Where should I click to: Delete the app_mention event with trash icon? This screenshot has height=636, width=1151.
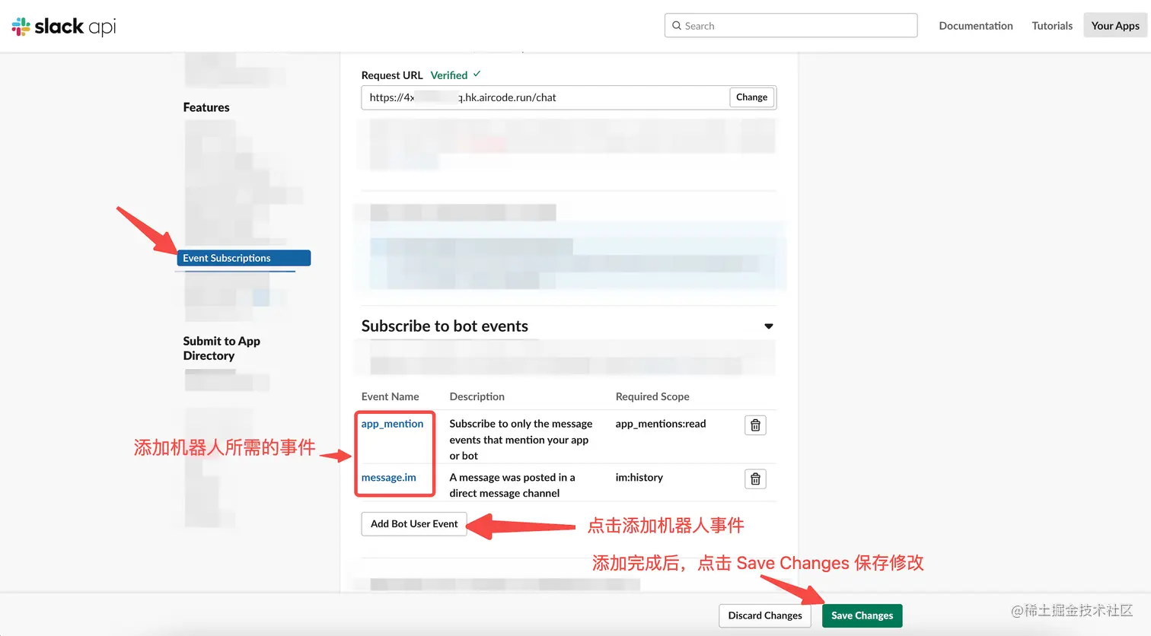755,425
